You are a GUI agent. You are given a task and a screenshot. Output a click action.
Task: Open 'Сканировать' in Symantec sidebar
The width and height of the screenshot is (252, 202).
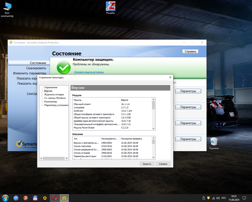tap(36, 68)
